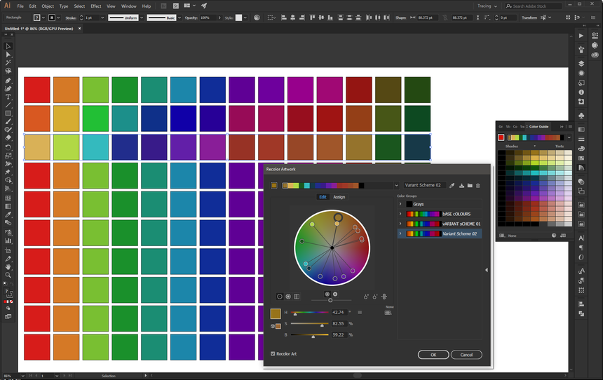Click the OK button
The height and width of the screenshot is (380, 603).
(x=433, y=355)
